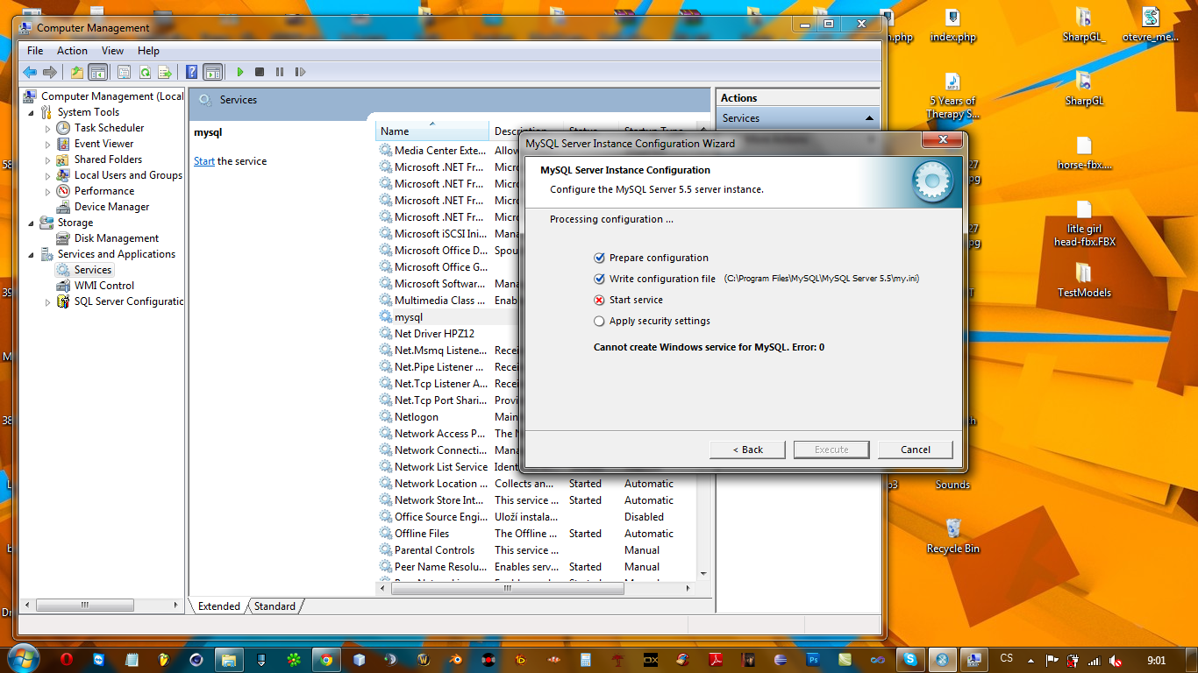The width and height of the screenshot is (1198, 673).
Task: Select the Offline Files service row
Action: [x=537, y=534]
